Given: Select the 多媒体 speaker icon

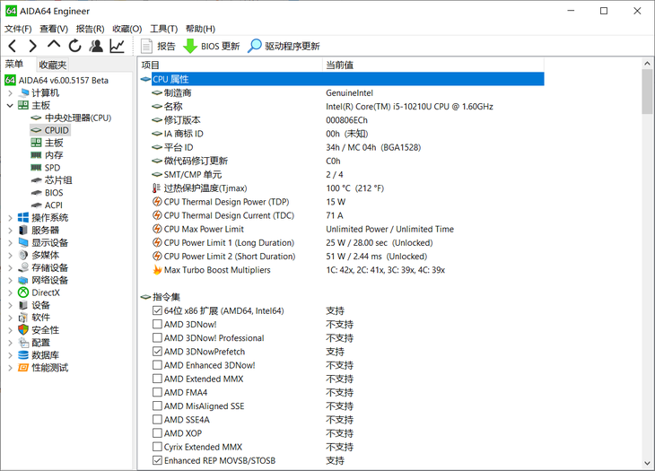Looking at the screenshot, I should 23,255.
